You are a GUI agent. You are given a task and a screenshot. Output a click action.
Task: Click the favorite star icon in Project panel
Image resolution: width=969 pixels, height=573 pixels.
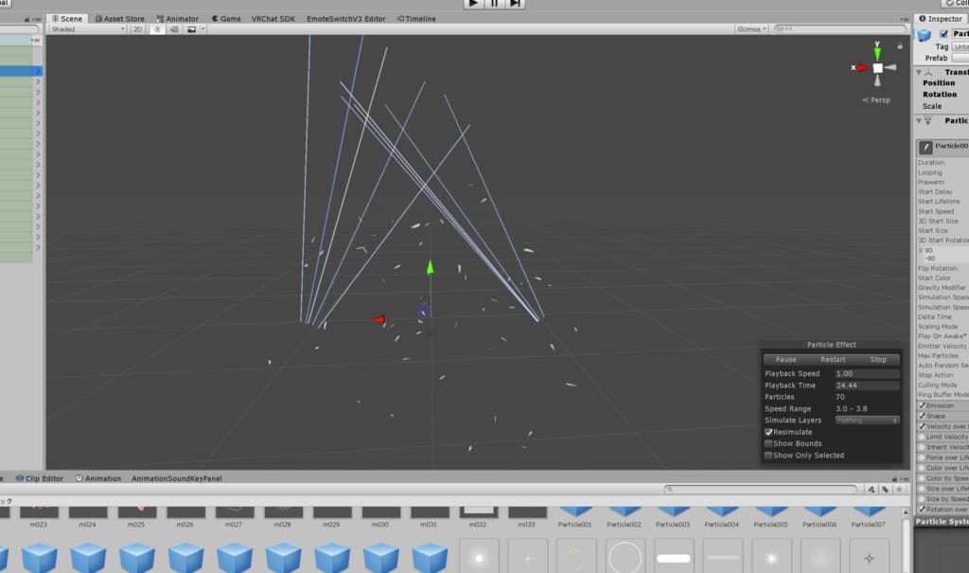[899, 490]
